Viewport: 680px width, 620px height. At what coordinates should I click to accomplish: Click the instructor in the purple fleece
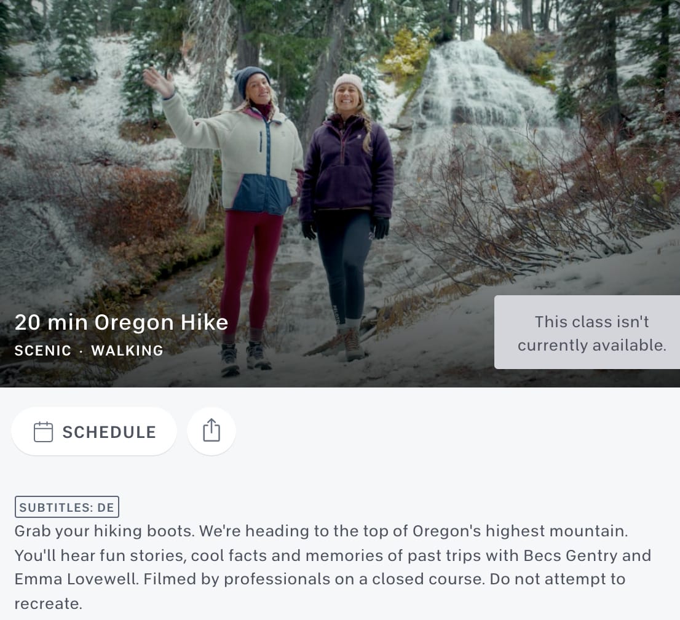(347, 217)
